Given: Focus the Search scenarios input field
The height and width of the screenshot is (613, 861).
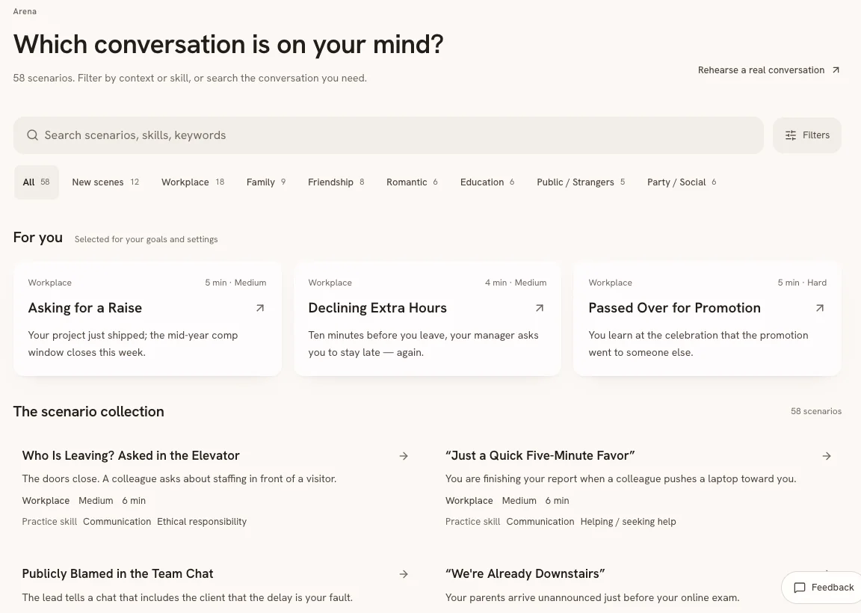Looking at the screenshot, I should (x=388, y=135).
